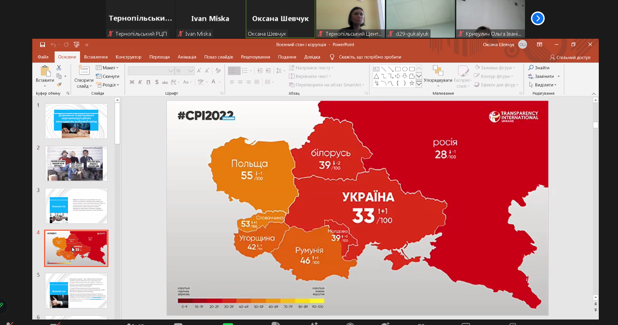Viewport: 618px width, 325px height.
Task: Select the rectangle shape in gallery
Action: click(398, 69)
